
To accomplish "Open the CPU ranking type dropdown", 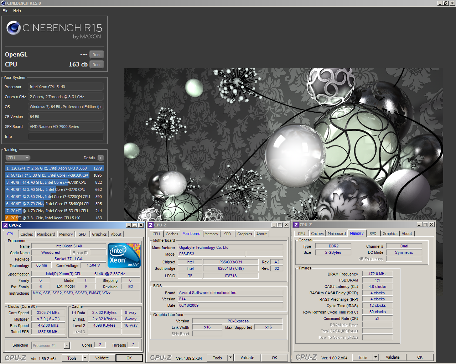I will coord(17,158).
